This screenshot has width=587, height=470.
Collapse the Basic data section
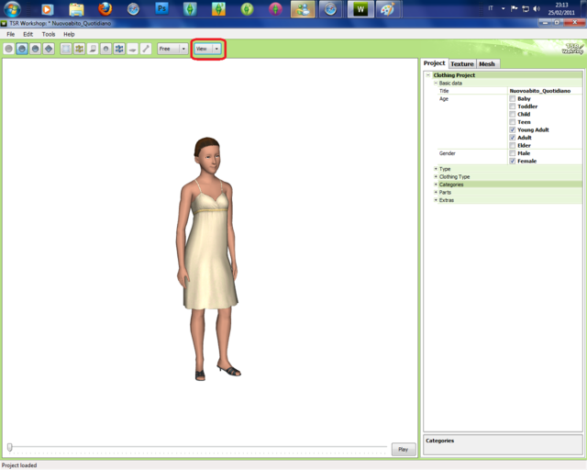click(x=436, y=83)
